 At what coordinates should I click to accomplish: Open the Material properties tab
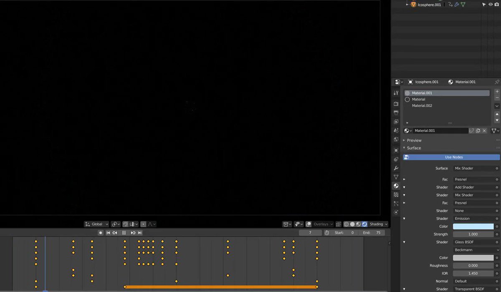396,186
